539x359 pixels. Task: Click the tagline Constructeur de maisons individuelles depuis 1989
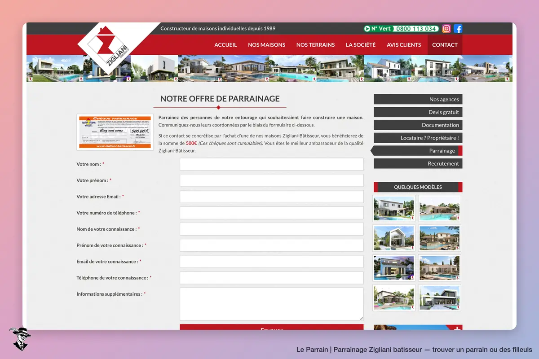click(x=218, y=28)
